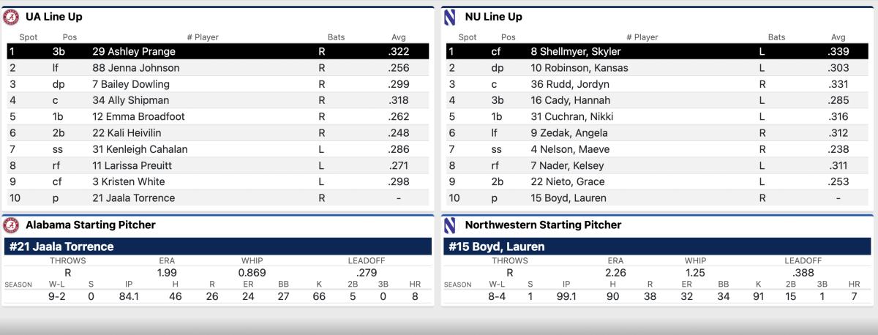Viewport: 878px width, 335px height.
Task: Click the Alabama logo beside UA Line Up
Action: [x=11, y=17]
